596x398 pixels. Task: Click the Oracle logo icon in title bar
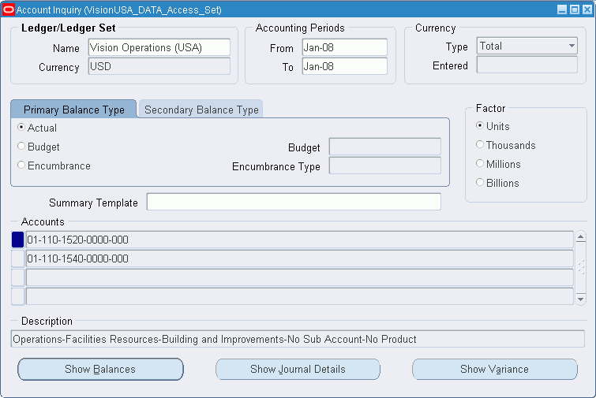9,9
